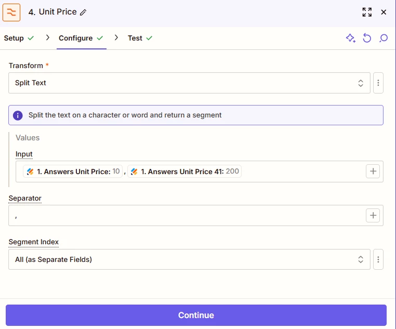The image size is (396, 329).
Task: Open three-dot menu beside Segment Index
Action: [378, 259]
